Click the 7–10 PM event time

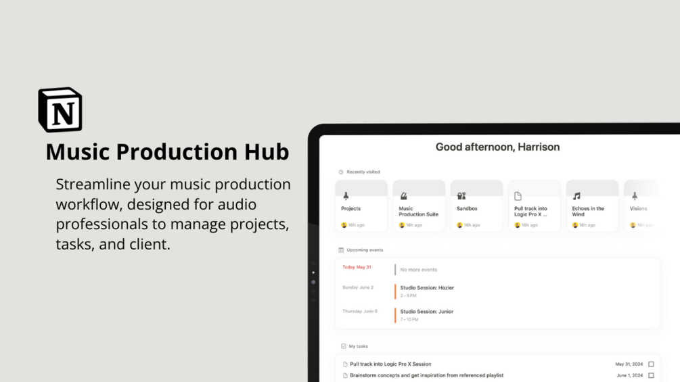click(409, 320)
